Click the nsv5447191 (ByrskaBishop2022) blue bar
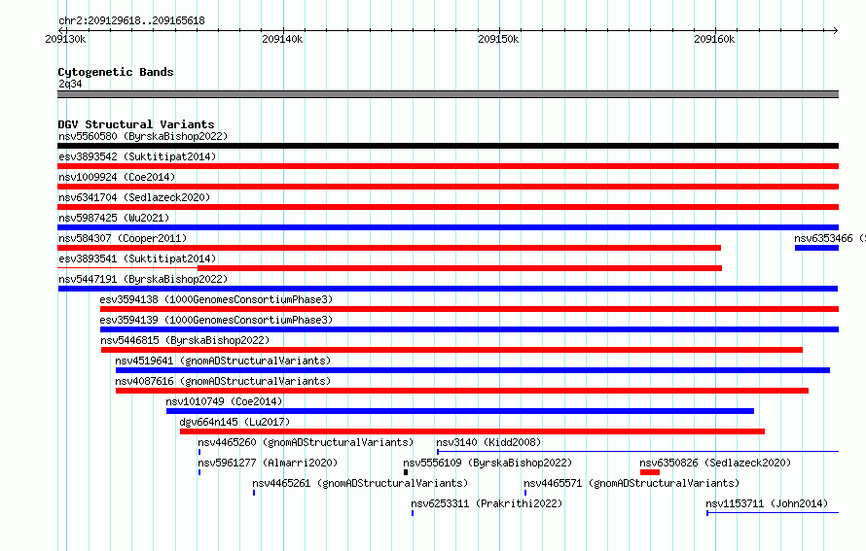This screenshot has width=866, height=551. [x=448, y=289]
